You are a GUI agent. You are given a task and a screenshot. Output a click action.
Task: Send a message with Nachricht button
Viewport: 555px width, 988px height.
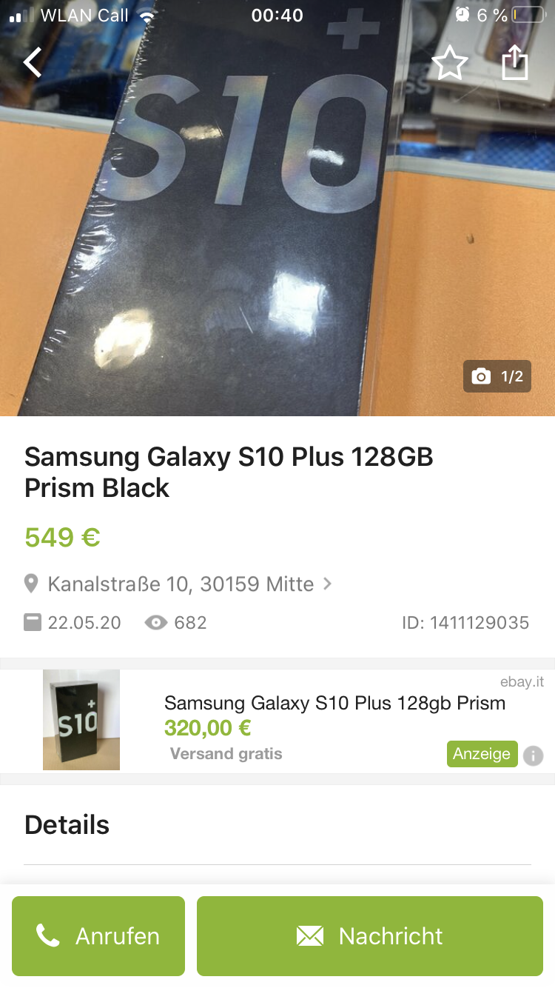pos(370,936)
